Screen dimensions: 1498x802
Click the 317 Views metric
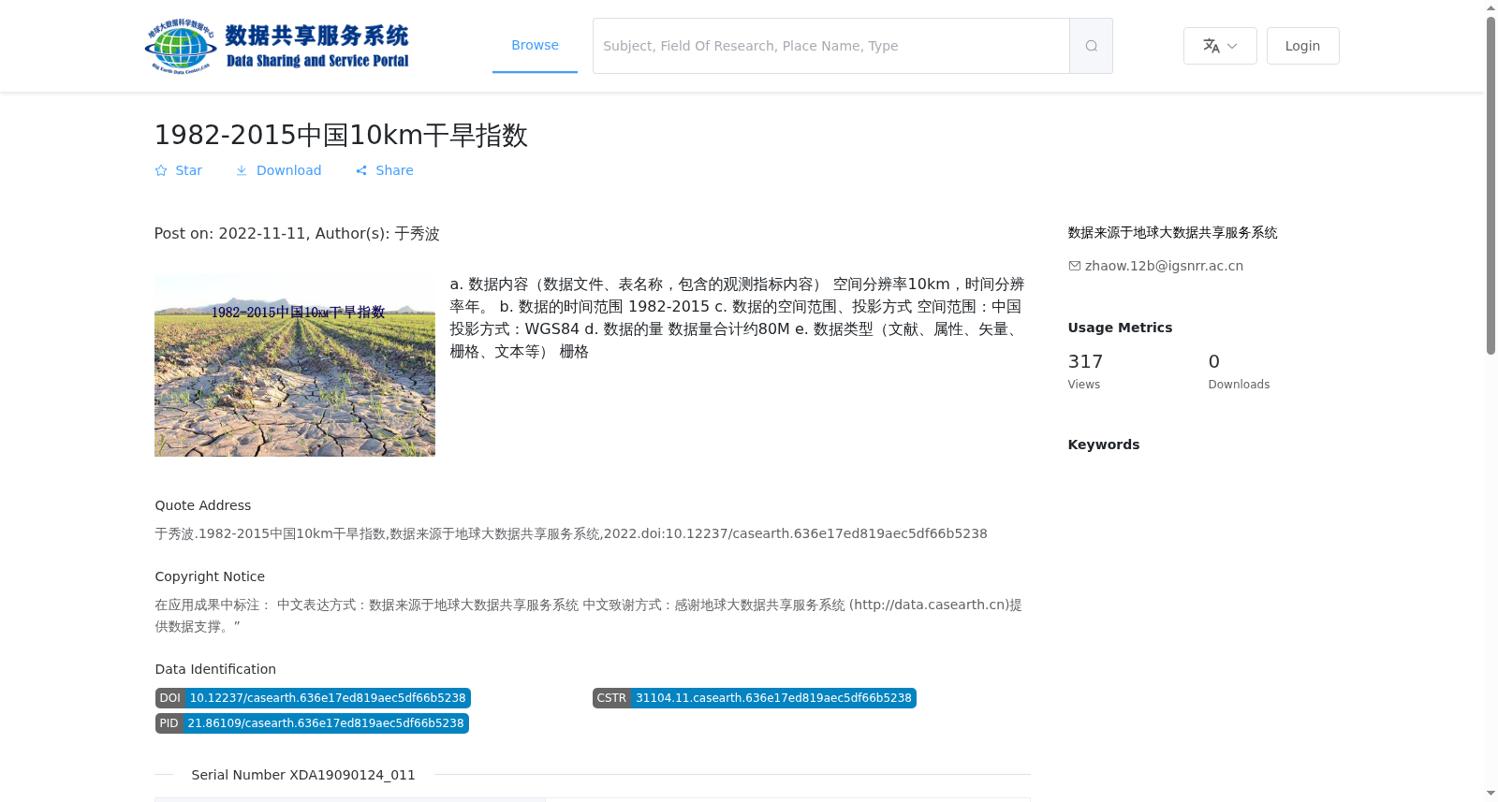[x=1086, y=371]
